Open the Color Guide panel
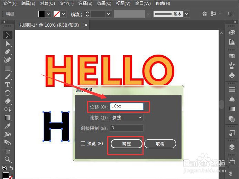The width and height of the screenshot is (239, 179). 232,42
